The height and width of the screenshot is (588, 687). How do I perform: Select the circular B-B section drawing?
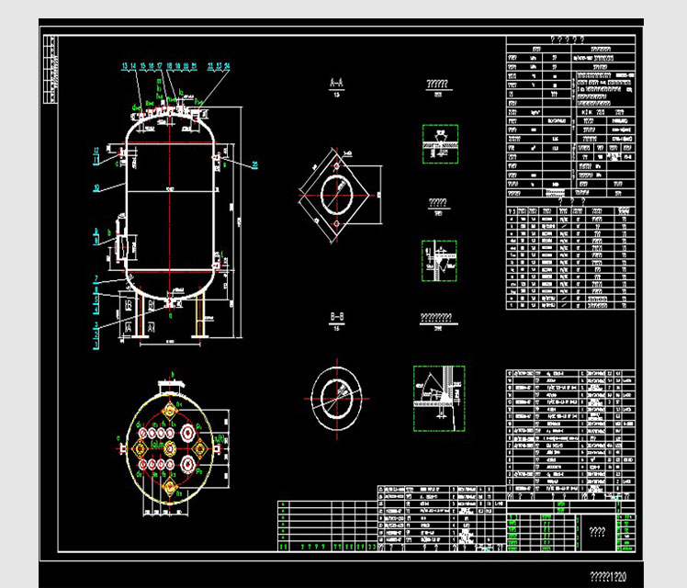[x=336, y=399]
